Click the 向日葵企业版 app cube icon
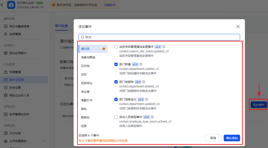Image resolution: width=268 pixels, height=148 pixels. [11, 5]
